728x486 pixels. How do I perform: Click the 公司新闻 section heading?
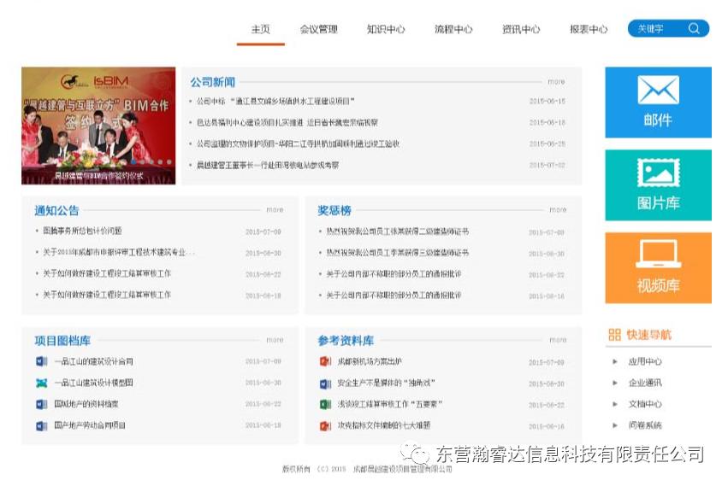(x=213, y=82)
